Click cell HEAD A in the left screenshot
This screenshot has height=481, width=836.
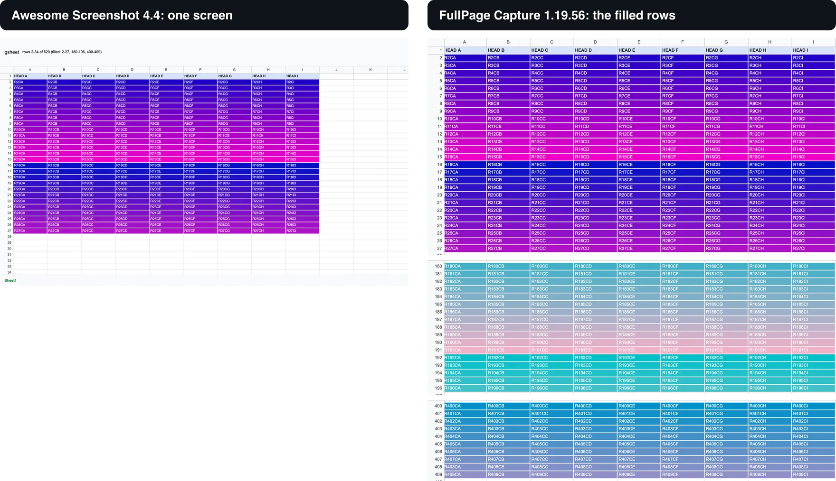30,76
